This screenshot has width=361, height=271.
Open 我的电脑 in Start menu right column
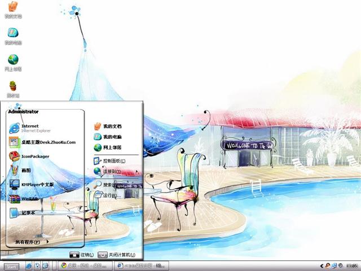point(108,137)
